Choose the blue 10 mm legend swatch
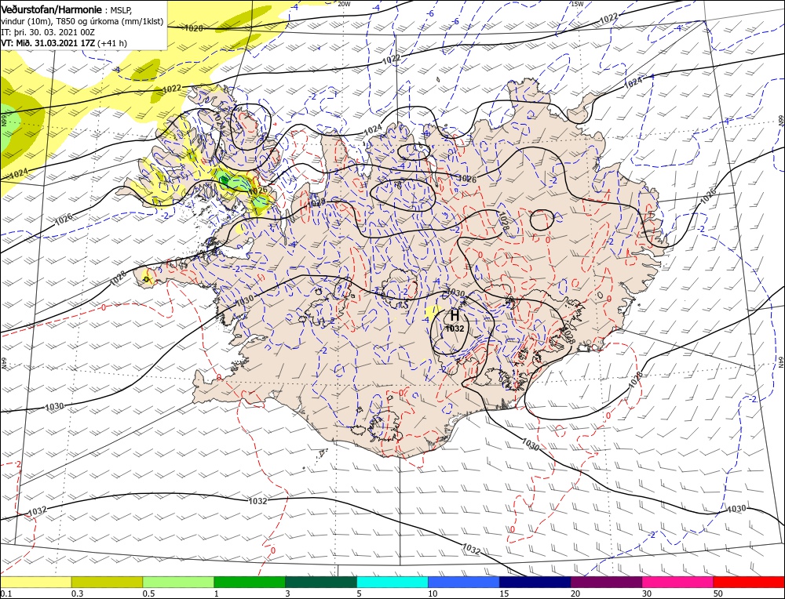Image resolution: width=785 pixels, height=599 pixels. pyautogui.click(x=464, y=582)
